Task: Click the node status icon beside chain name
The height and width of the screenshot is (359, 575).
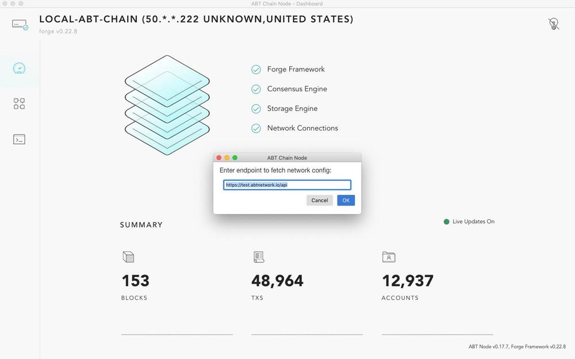Action: pos(20,25)
